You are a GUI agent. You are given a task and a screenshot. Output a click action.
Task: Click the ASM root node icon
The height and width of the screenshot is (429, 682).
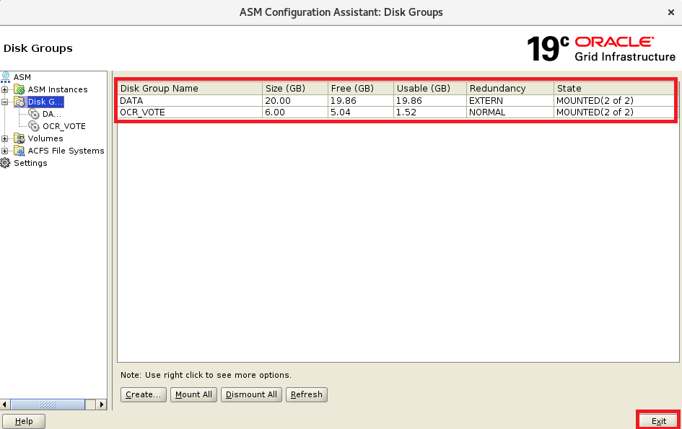point(5,77)
